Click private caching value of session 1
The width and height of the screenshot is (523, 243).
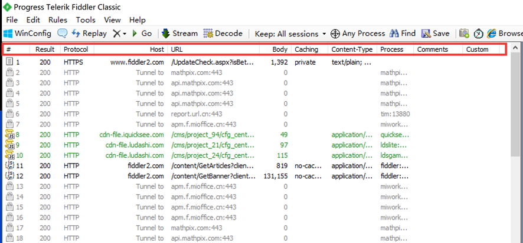(x=305, y=62)
